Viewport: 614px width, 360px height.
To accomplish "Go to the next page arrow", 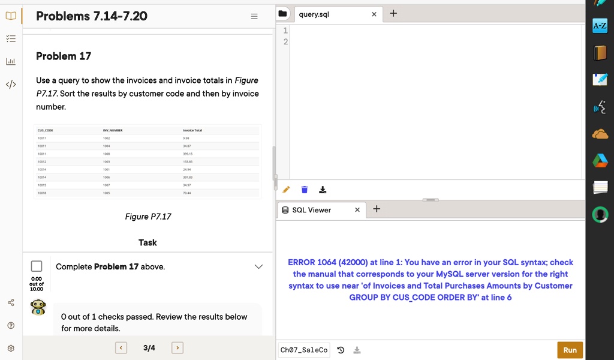I will pyautogui.click(x=177, y=348).
